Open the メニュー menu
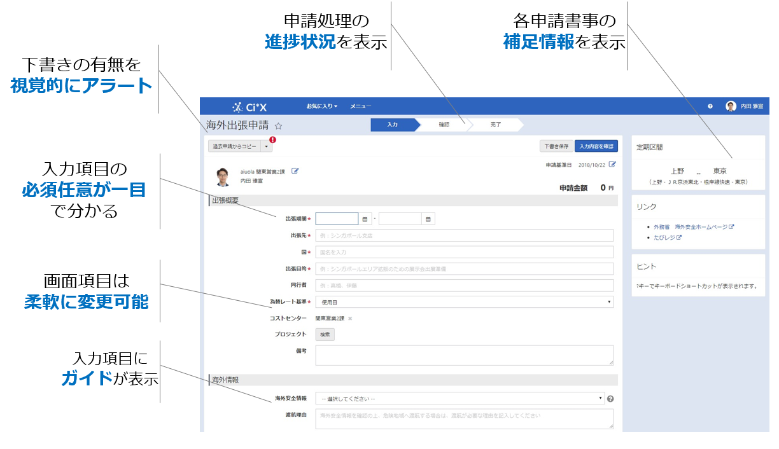779x449 pixels. pyautogui.click(x=360, y=106)
